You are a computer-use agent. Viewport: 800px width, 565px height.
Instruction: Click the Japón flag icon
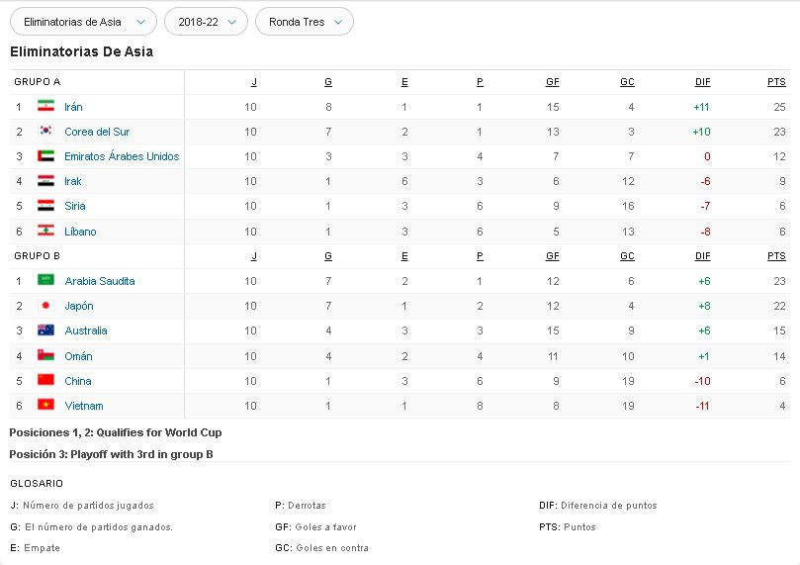45,305
